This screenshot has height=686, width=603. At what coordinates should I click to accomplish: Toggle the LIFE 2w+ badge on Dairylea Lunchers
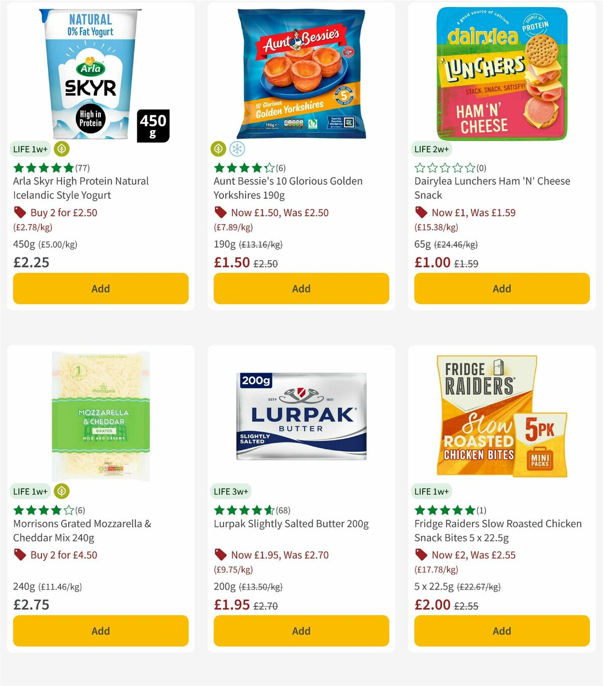click(433, 149)
